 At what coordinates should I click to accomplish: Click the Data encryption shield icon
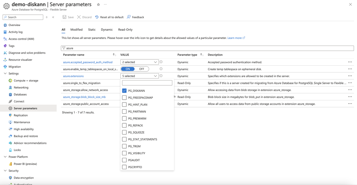click(x=10, y=178)
